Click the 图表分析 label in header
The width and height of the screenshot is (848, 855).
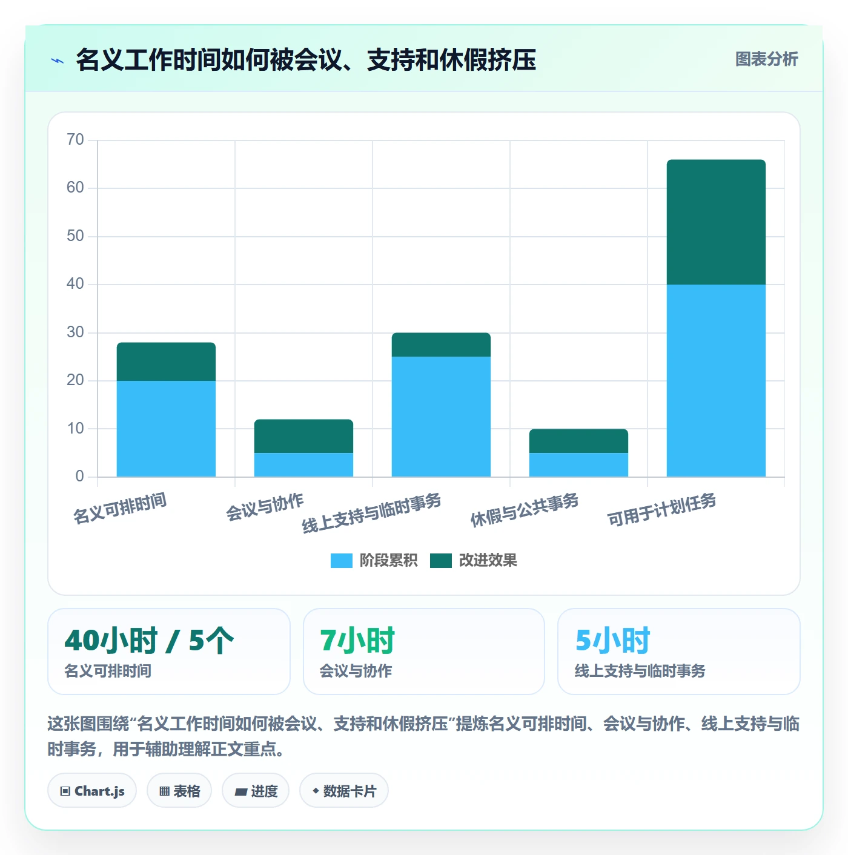click(x=766, y=59)
